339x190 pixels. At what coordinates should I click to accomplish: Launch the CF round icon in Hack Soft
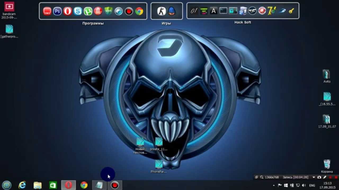252,11
